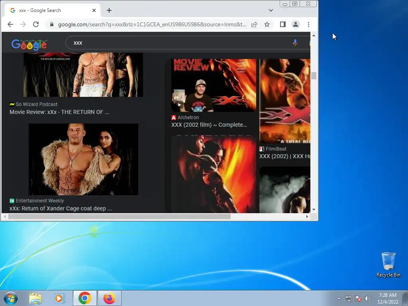Click the vertical scrollbar thumb
The width and height of the screenshot is (408, 306).
click(x=314, y=76)
